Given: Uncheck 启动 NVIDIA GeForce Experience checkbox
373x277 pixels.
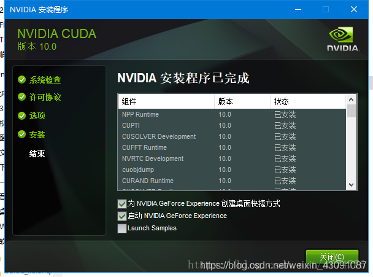Looking at the screenshot, I should click(122, 216).
